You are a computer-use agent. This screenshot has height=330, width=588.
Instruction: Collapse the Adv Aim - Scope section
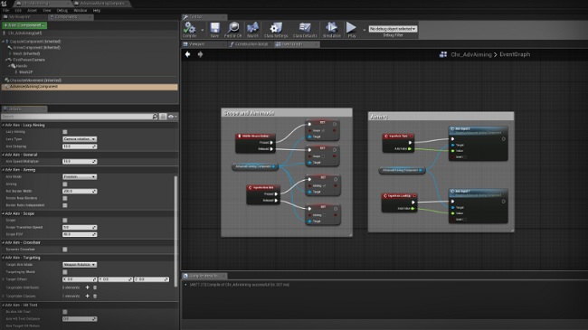[x=4, y=213]
